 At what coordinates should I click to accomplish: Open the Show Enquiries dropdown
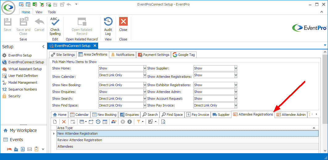pos(144,92)
